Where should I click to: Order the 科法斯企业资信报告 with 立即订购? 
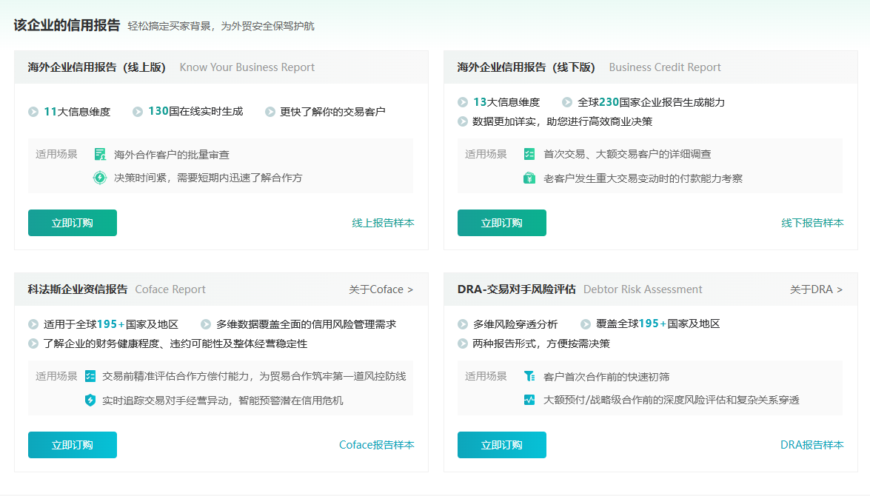coord(72,445)
